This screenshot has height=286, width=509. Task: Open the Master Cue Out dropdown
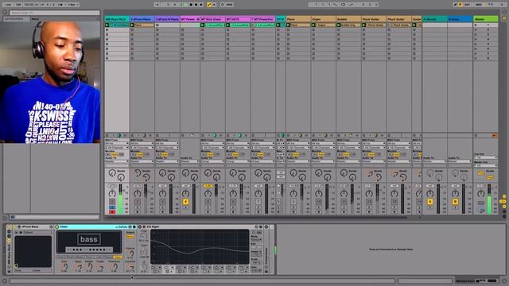click(x=485, y=157)
